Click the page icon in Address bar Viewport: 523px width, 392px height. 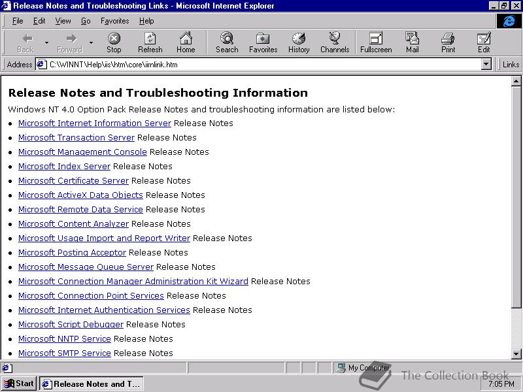[41, 64]
